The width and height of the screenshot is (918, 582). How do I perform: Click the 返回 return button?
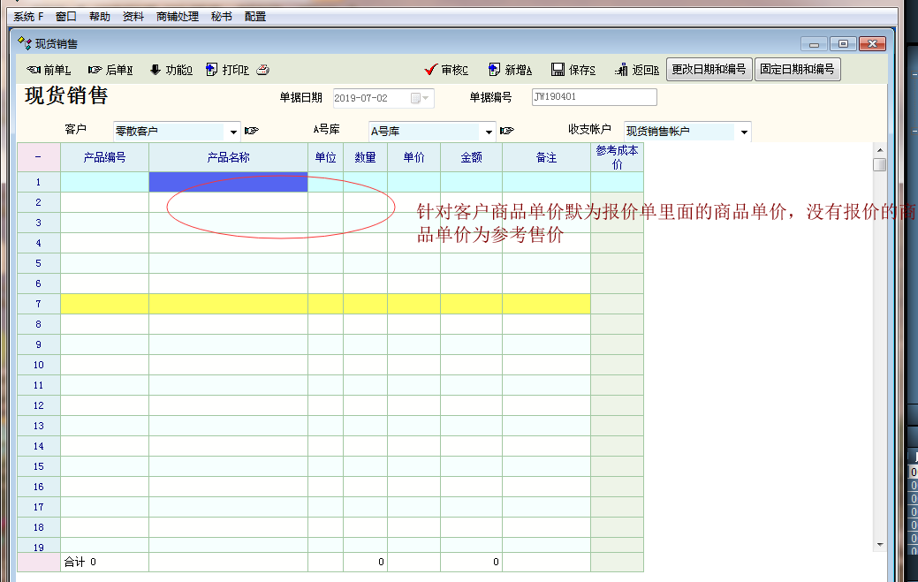pos(635,70)
